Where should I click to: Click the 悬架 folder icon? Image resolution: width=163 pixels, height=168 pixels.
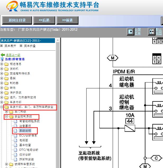point(6,78)
